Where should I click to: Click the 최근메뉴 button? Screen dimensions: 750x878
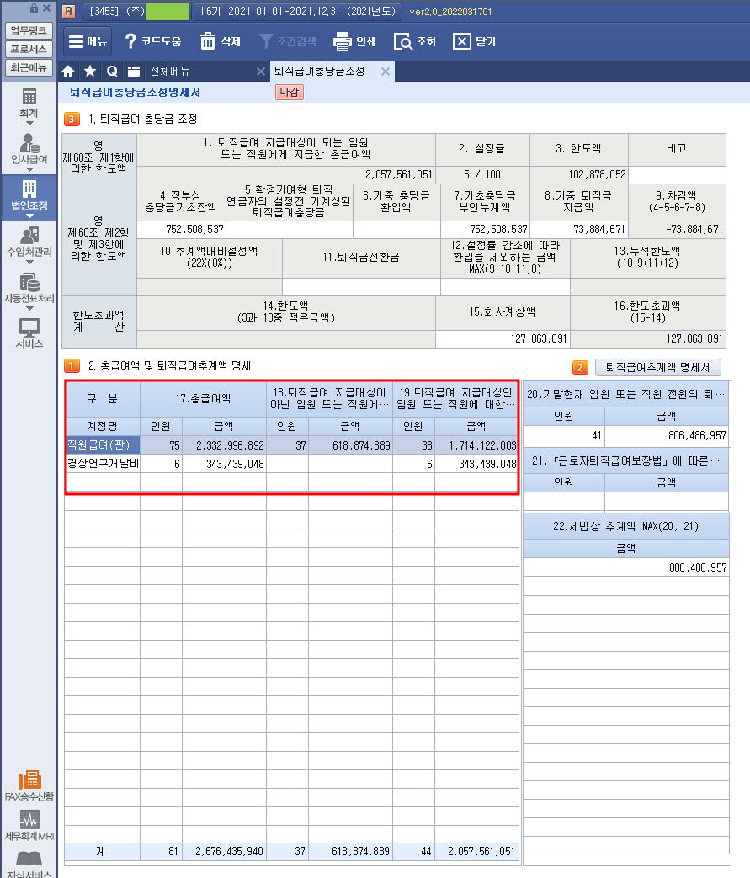coord(29,67)
